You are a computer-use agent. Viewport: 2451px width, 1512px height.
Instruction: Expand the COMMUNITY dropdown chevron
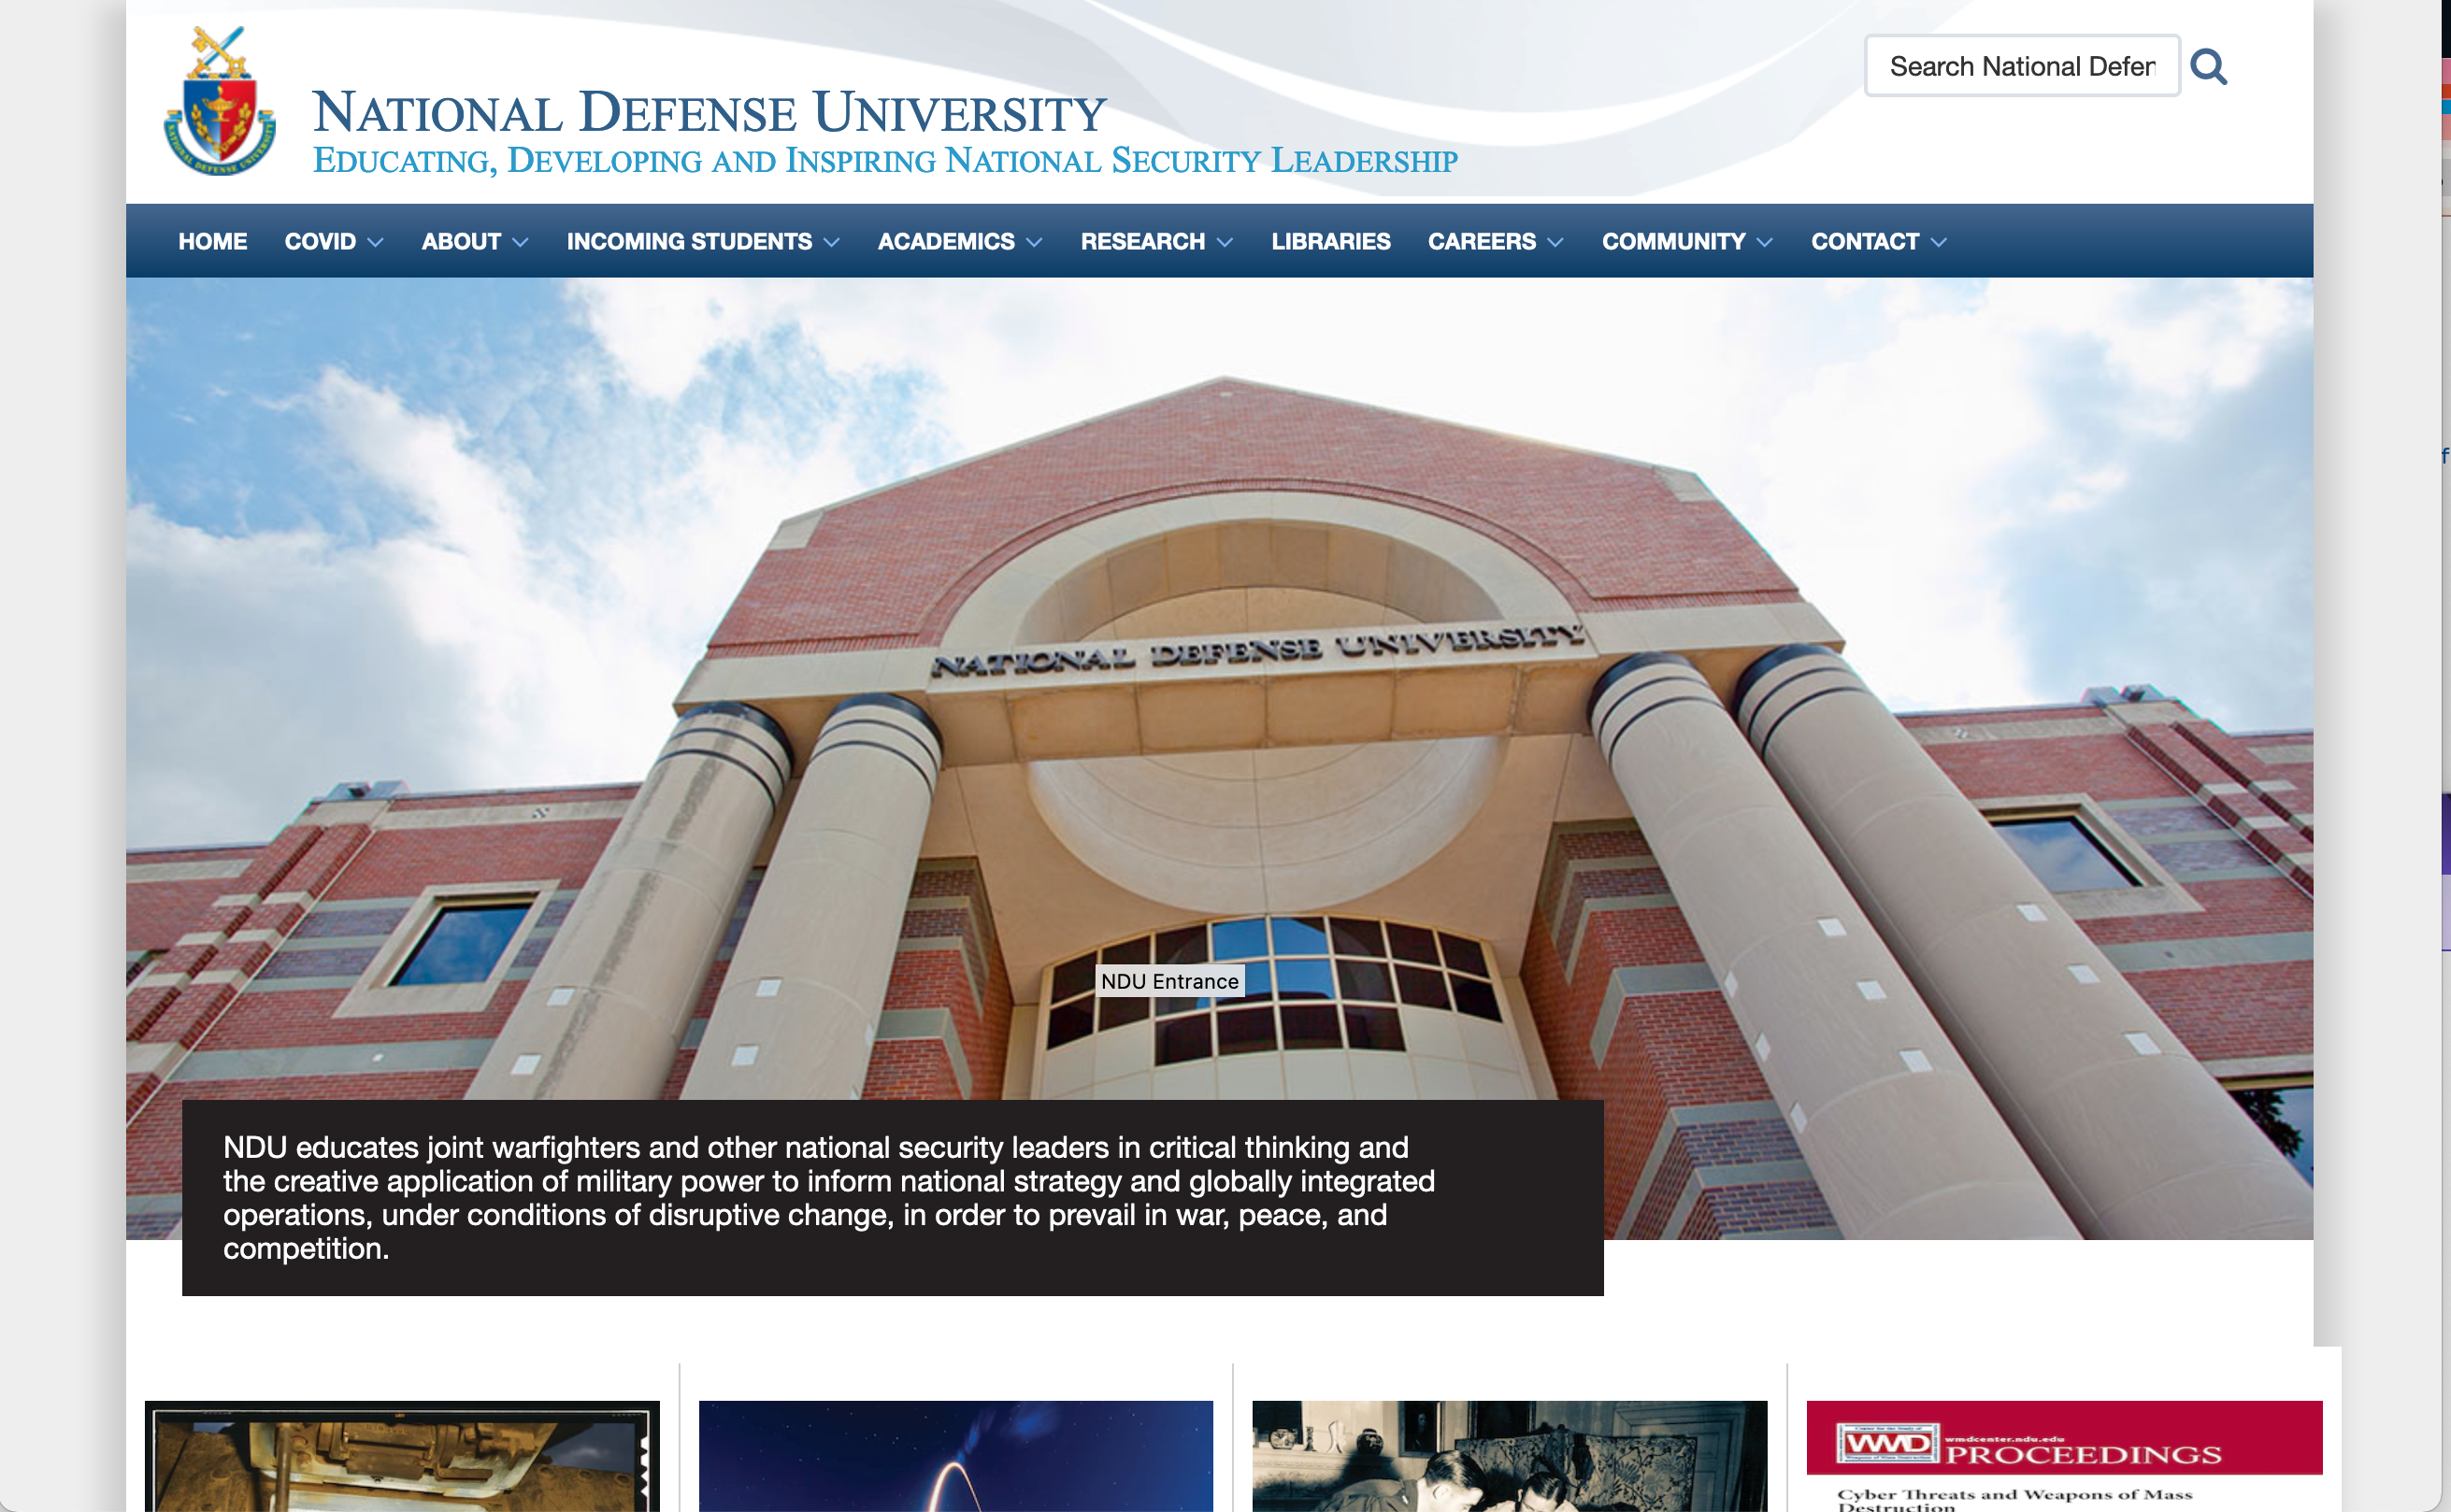pyautogui.click(x=1765, y=242)
